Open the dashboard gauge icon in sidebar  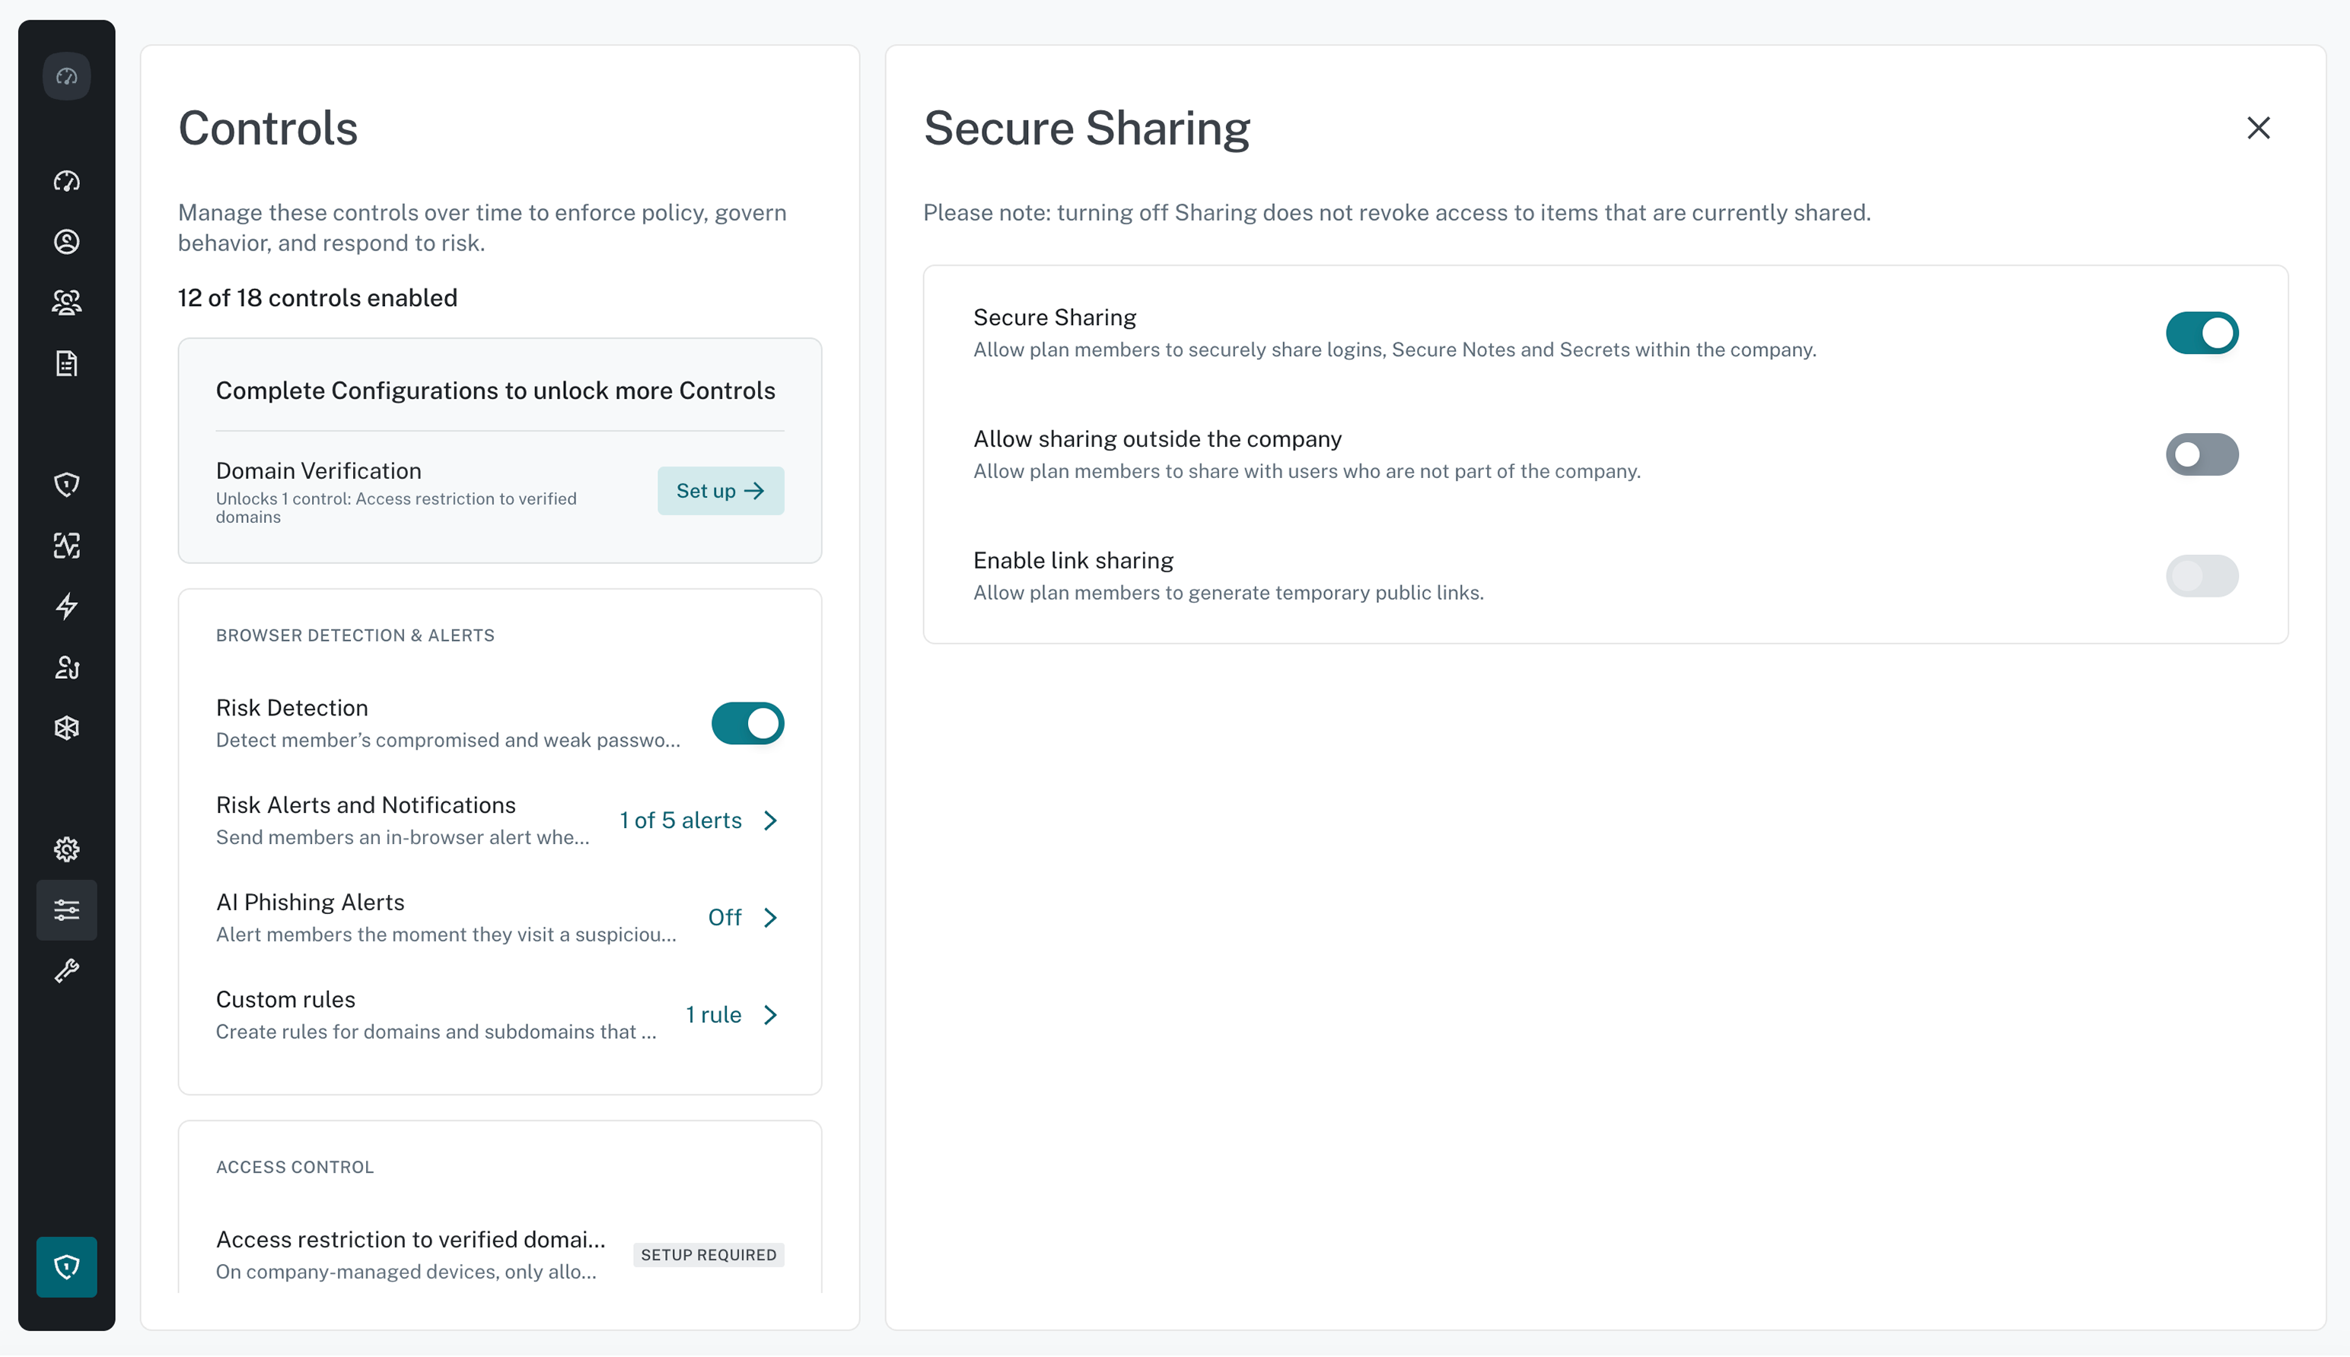tap(66, 181)
